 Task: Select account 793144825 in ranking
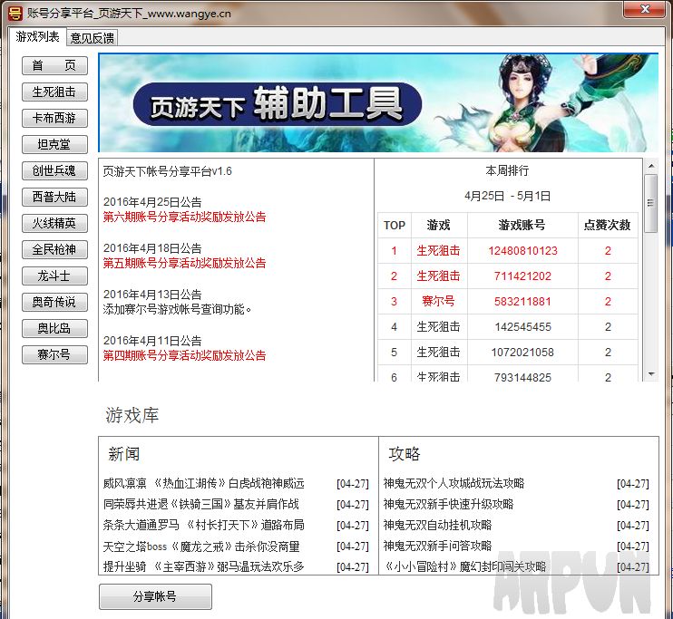point(522,377)
